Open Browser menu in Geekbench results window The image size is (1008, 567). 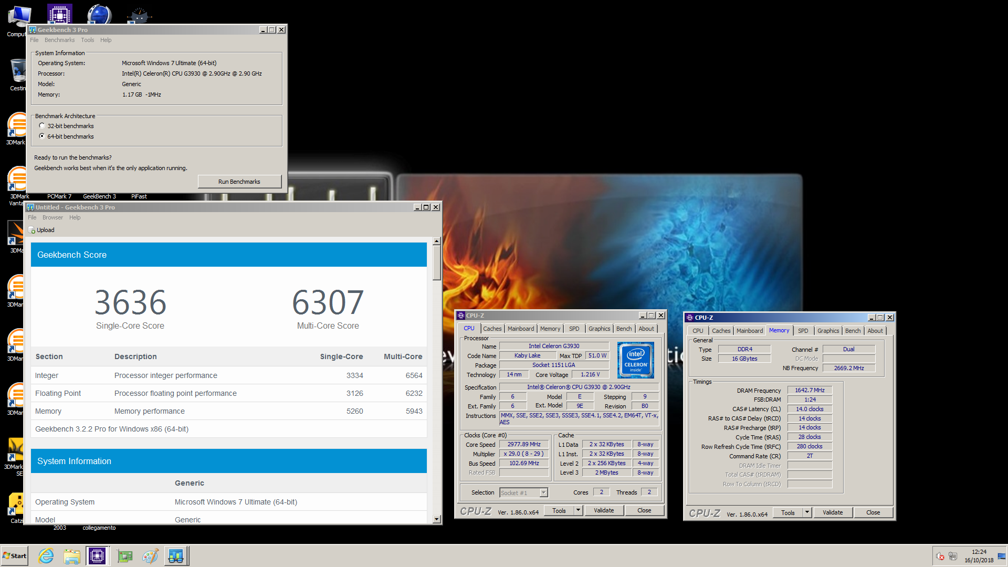[x=52, y=217]
